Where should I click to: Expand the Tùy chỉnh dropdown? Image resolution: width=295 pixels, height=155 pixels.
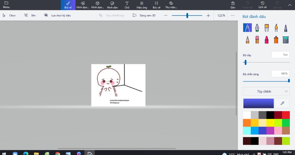click(266, 92)
